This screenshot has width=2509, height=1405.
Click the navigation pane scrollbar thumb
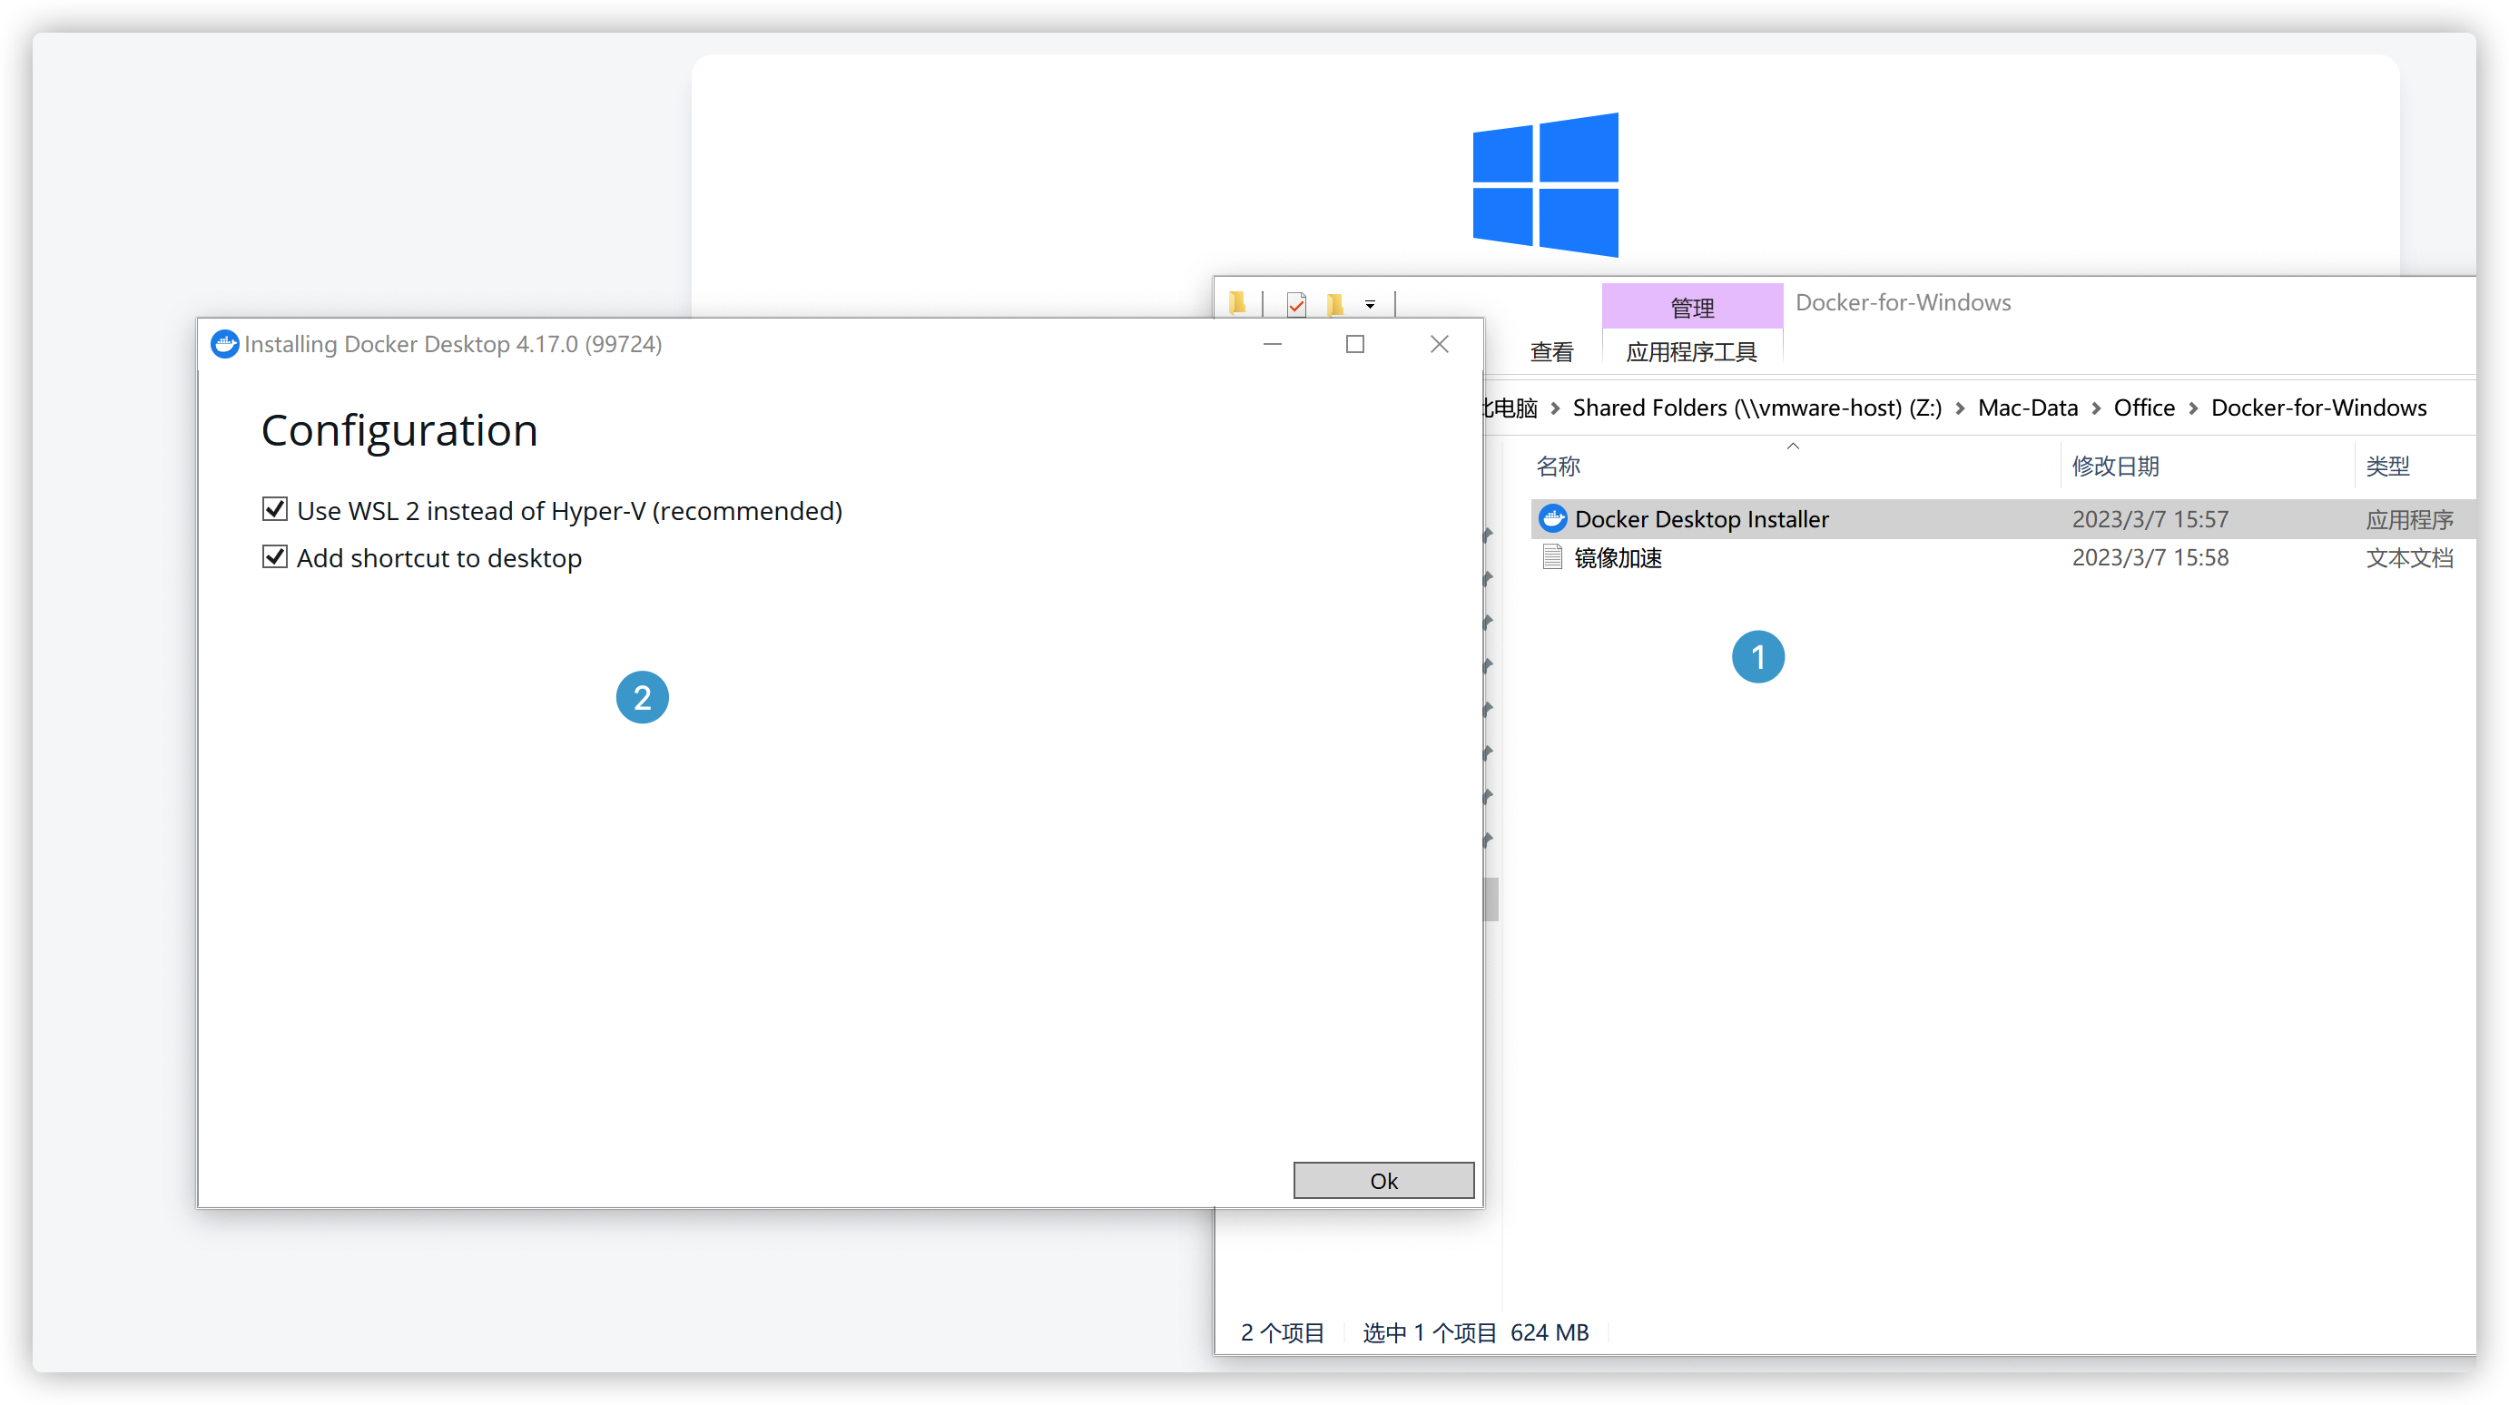1491,898
